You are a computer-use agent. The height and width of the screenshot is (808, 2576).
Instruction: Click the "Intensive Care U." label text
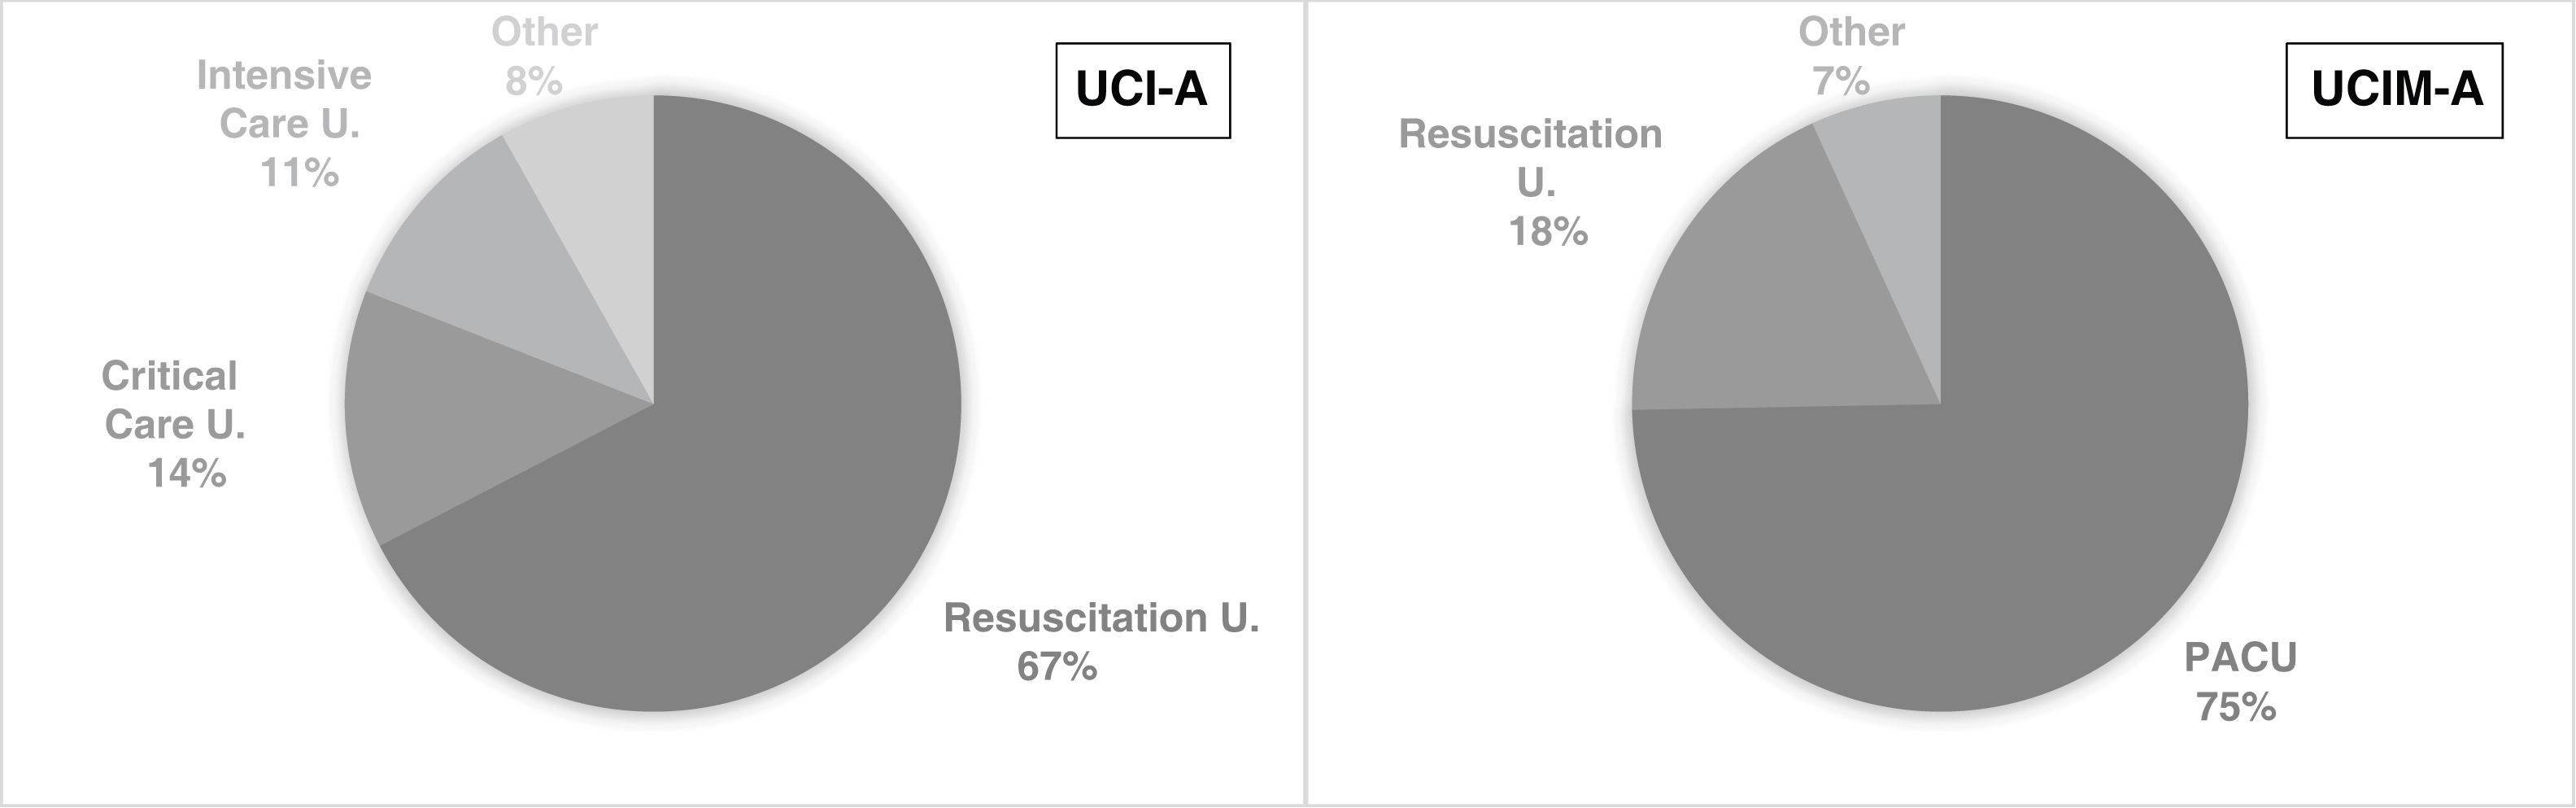click(285, 99)
